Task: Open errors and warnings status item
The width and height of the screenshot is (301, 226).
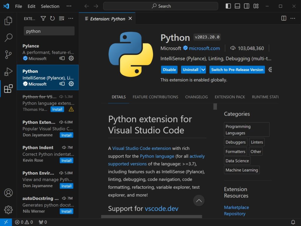Action: coord(24,222)
